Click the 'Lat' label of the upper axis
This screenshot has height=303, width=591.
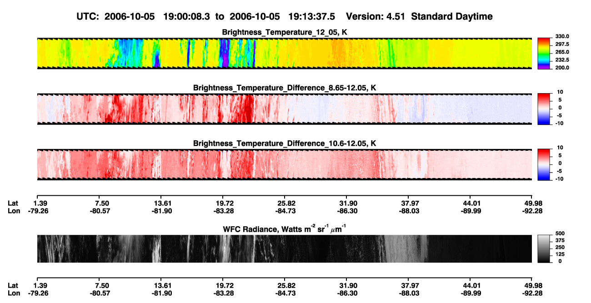tap(13, 203)
